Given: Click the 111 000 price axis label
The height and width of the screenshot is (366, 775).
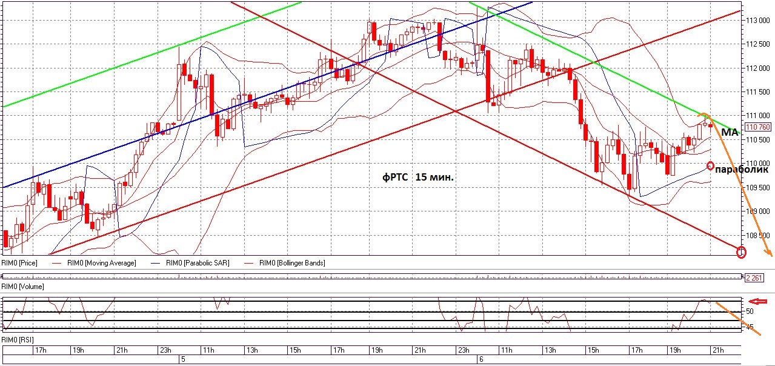Looking at the screenshot, I should 757,115.
